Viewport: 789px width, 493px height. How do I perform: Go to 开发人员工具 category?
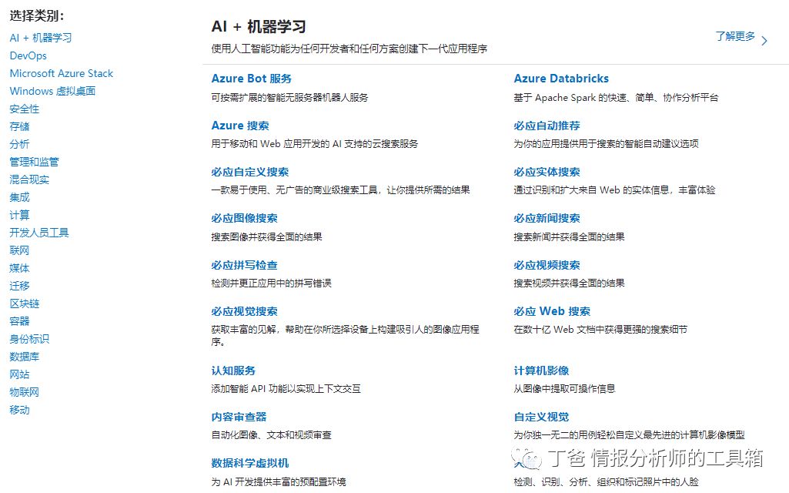pos(39,233)
